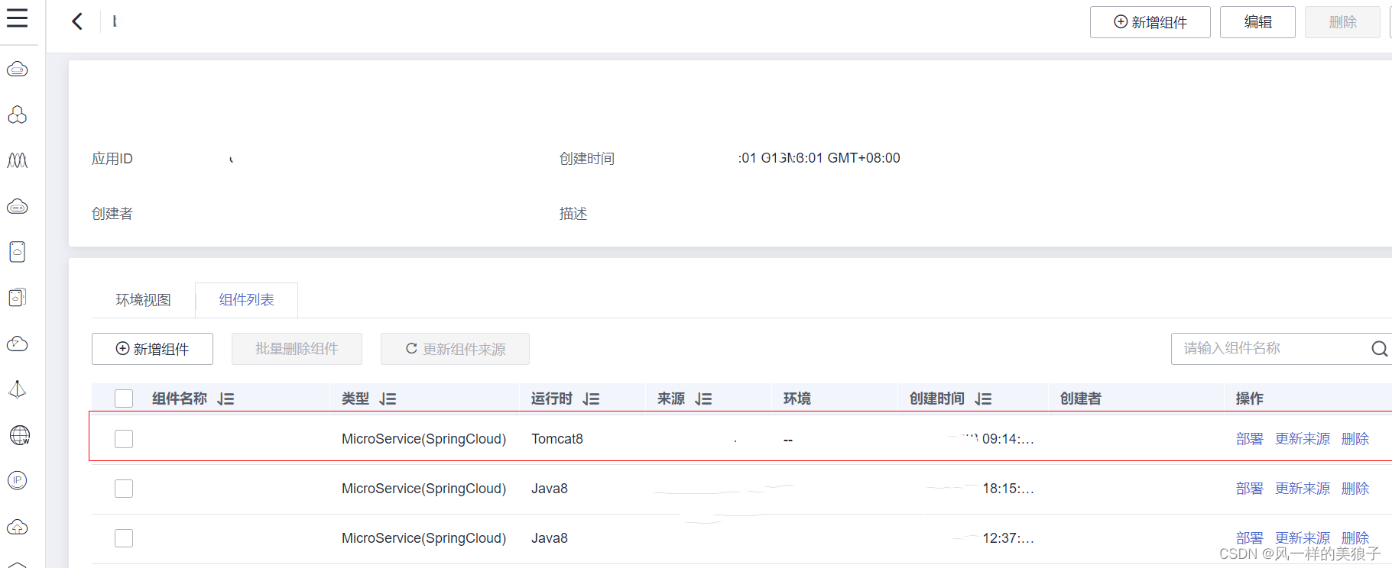Click the 批量删除组件 button
Screen dimensions: 1392x568
pos(297,349)
